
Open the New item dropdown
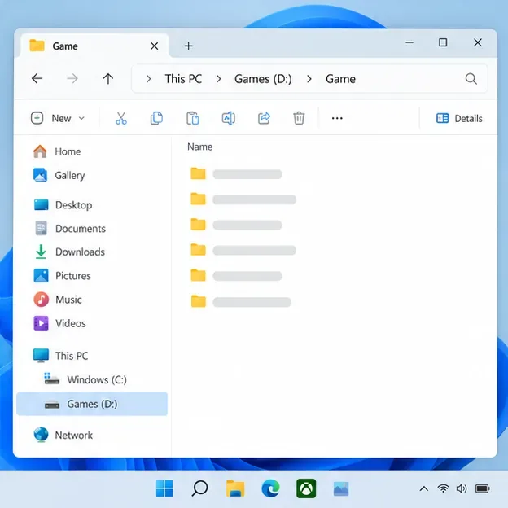58,118
